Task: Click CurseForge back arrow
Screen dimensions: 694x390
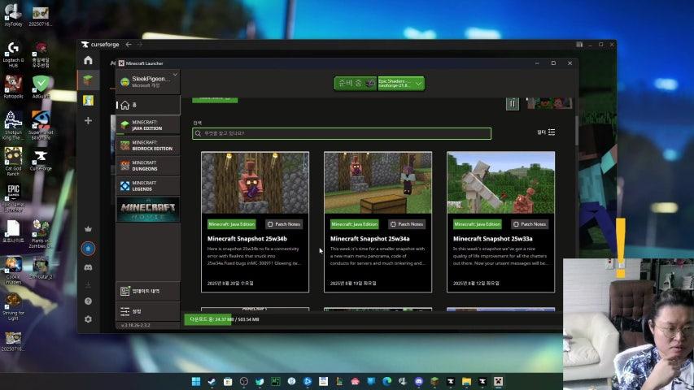Action: (129, 44)
